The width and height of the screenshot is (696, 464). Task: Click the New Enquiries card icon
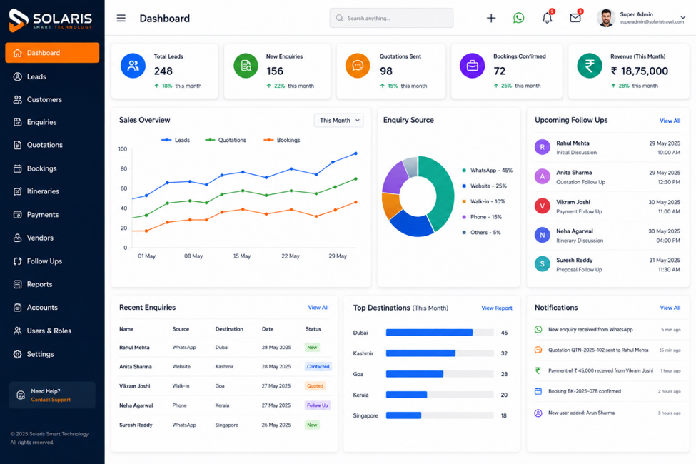(246, 66)
